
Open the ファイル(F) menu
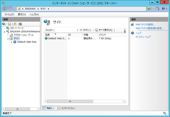click(x=9, y=15)
